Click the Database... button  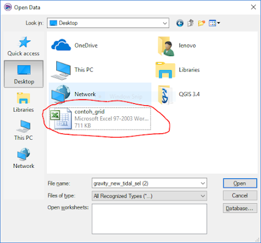point(240,208)
